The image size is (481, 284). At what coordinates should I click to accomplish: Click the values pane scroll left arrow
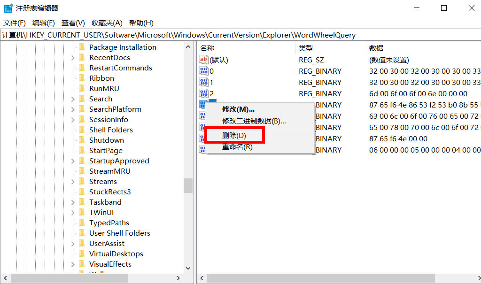pos(202,278)
